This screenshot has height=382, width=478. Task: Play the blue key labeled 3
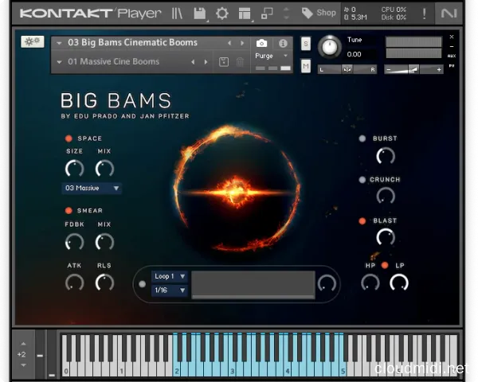click(x=232, y=368)
